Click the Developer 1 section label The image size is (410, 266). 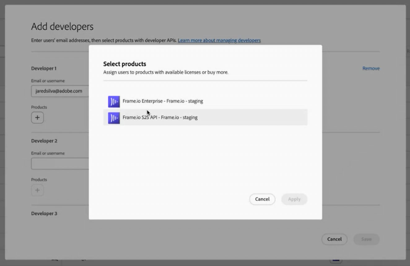click(44, 68)
